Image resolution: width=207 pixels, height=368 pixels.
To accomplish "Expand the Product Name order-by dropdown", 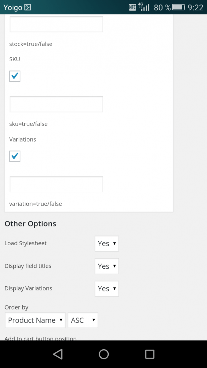I will pos(35,320).
